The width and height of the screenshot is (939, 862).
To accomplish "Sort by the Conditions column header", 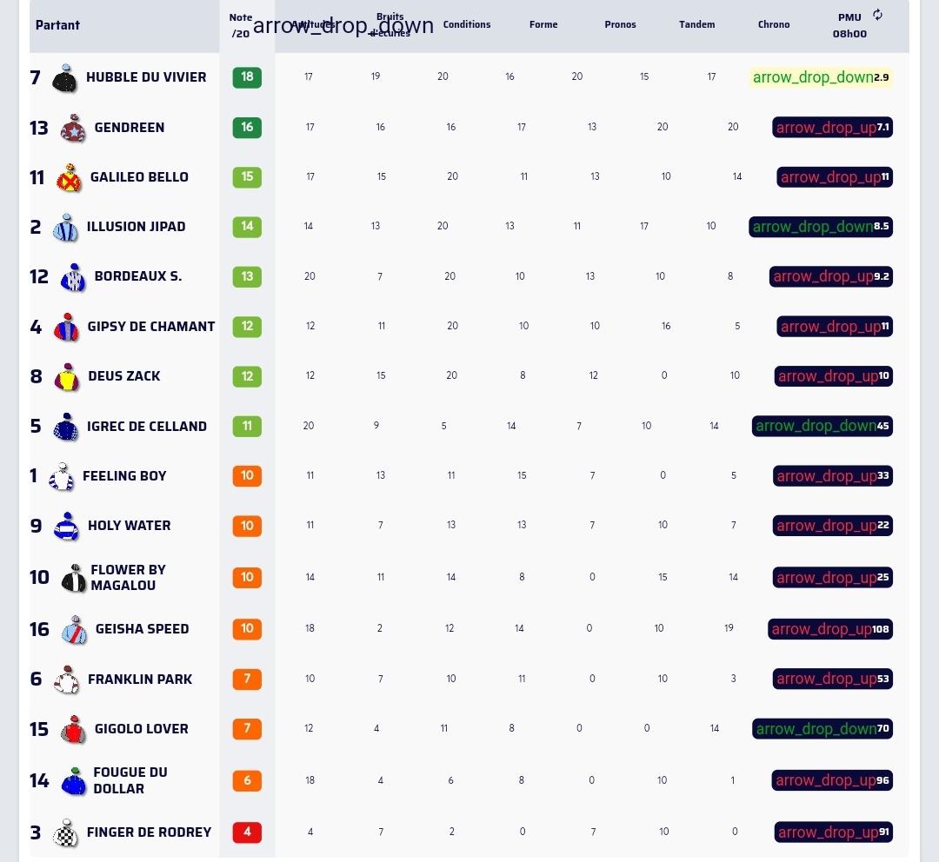I will (467, 24).
